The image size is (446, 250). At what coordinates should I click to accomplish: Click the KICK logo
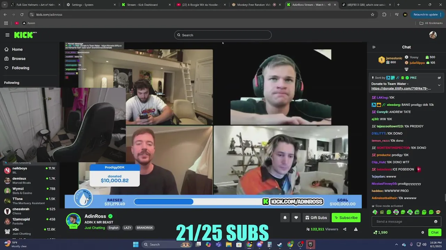25,35
